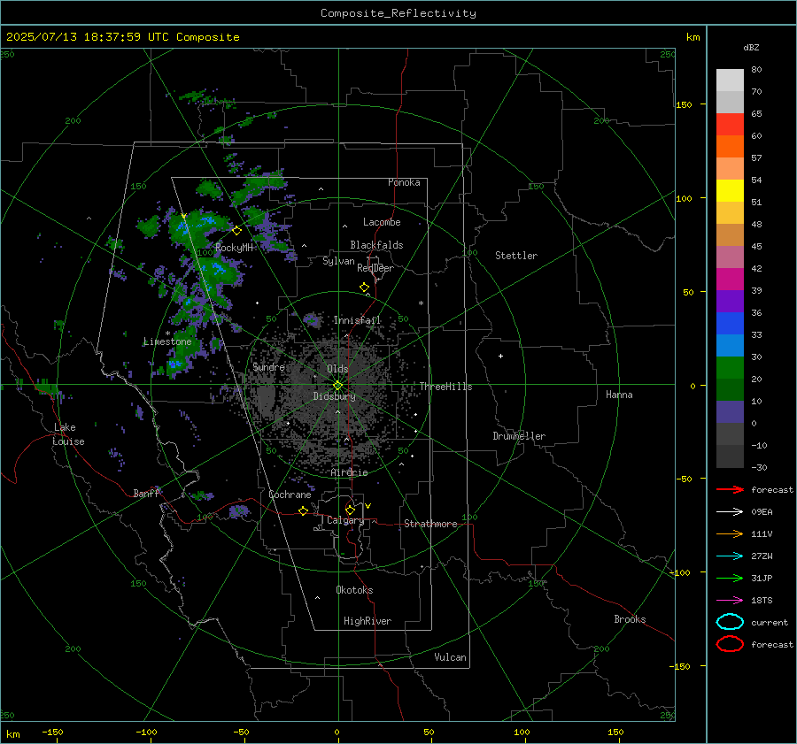The height and width of the screenshot is (744, 797).
Task: Click the cyan current ellipse icon
Action: [730, 622]
